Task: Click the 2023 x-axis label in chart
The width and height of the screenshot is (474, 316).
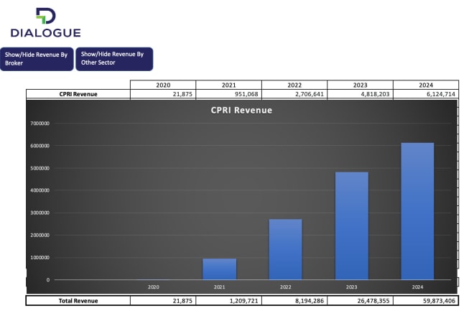Action: [x=352, y=287]
